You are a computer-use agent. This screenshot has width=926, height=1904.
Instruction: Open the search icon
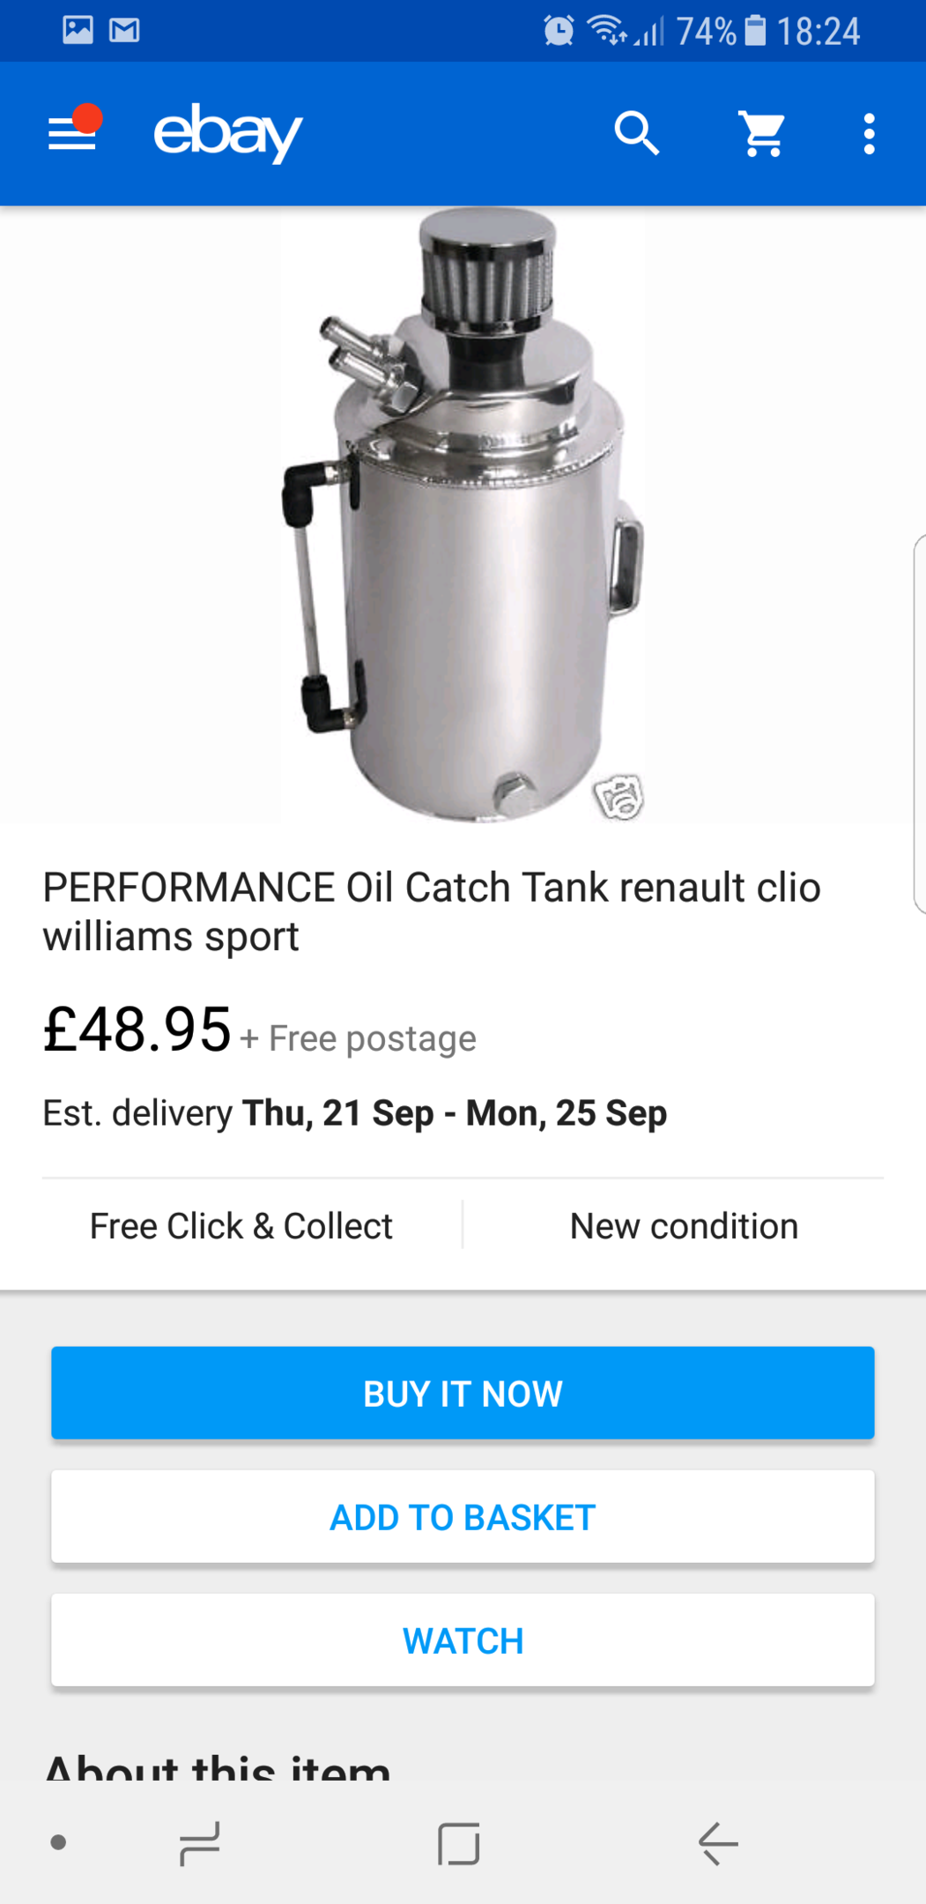(x=637, y=134)
